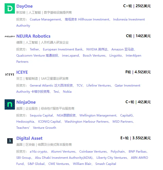
Task: Select NEURA description '人形机器人研发企业'
Action: [55, 42]
